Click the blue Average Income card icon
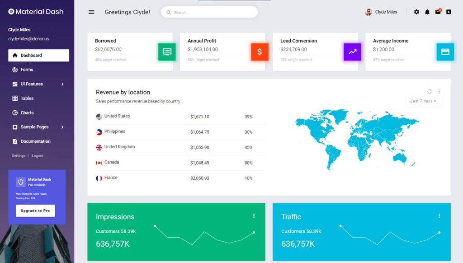 point(445,52)
